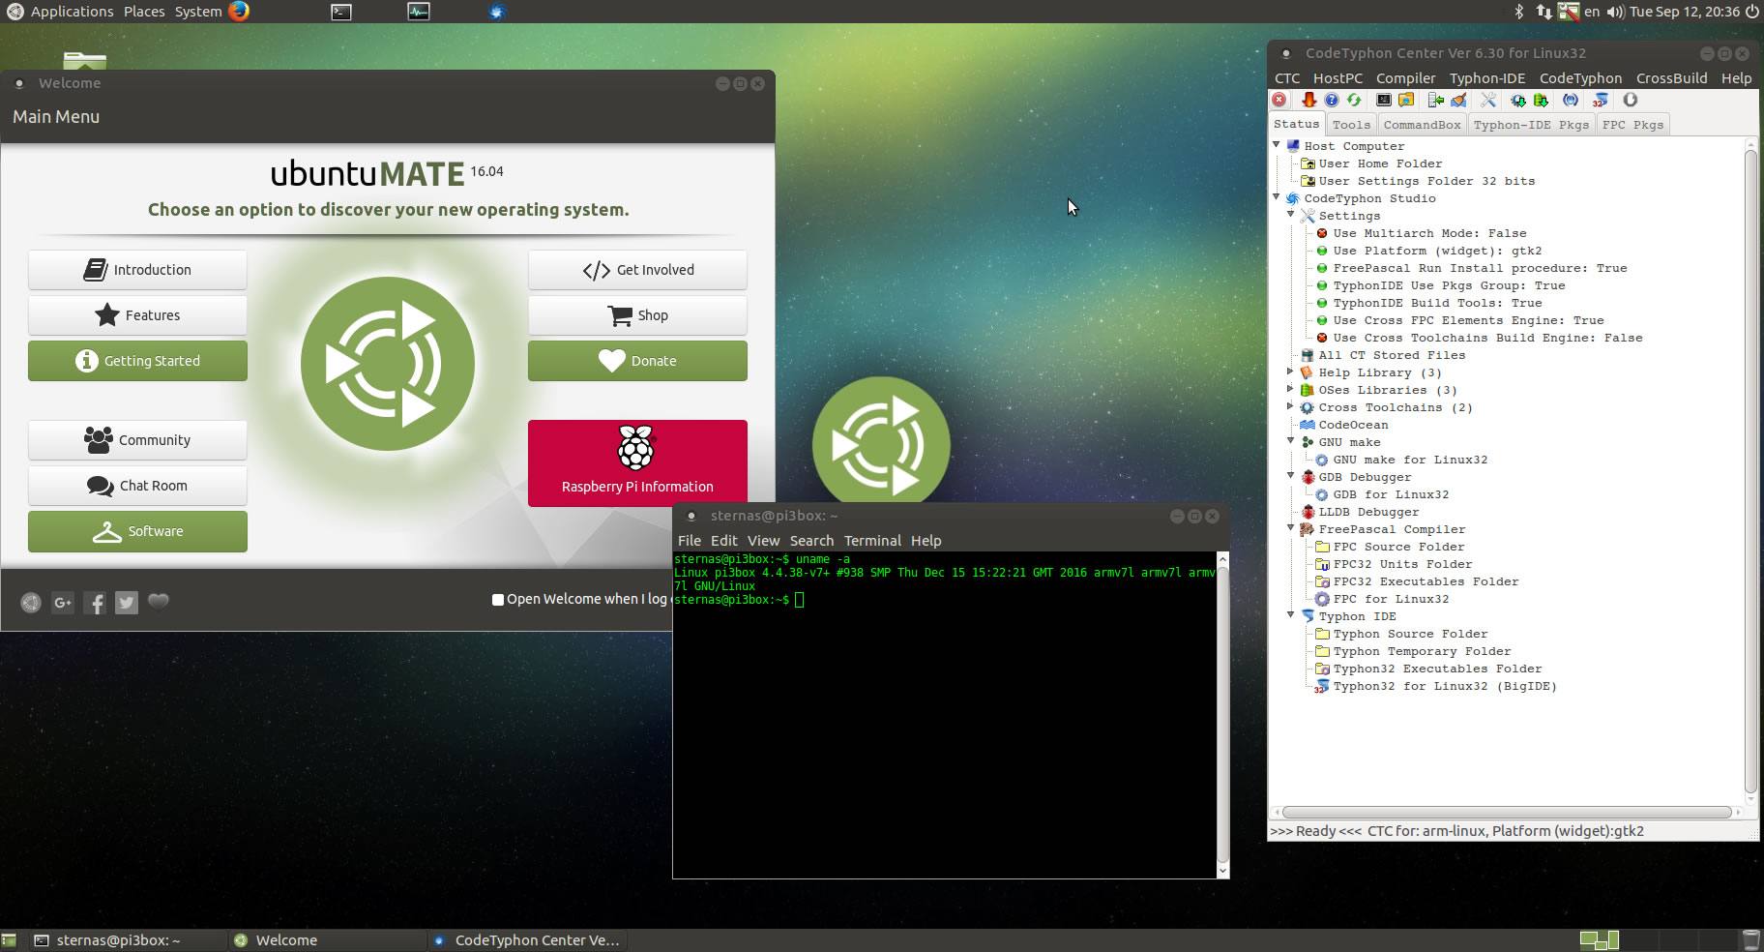Open Terminal menu in terminal window
The height and width of the screenshot is (952, 1764).
point(872,541)
